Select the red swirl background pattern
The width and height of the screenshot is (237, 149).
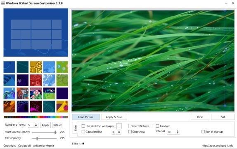(36, 80)
